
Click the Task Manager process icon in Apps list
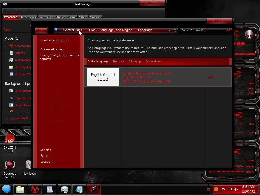(11, 60)
